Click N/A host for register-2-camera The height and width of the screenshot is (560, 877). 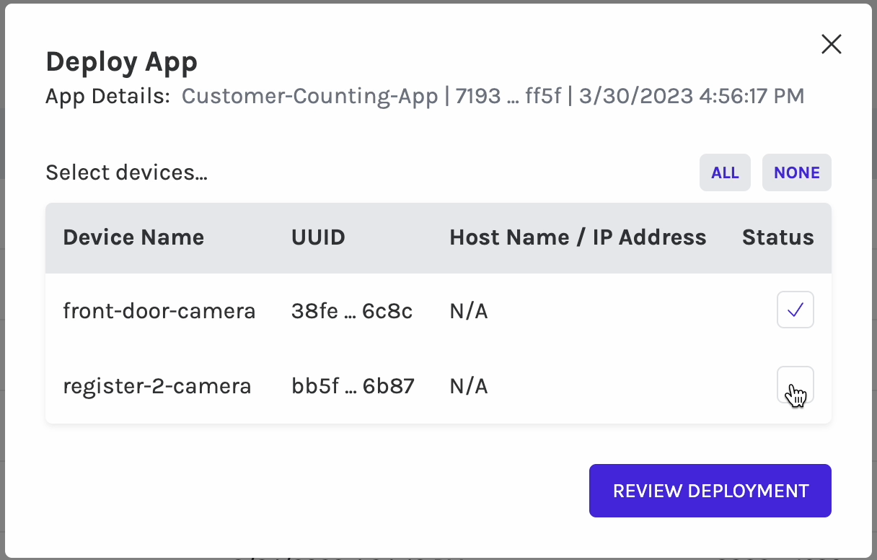coord(469,386)
